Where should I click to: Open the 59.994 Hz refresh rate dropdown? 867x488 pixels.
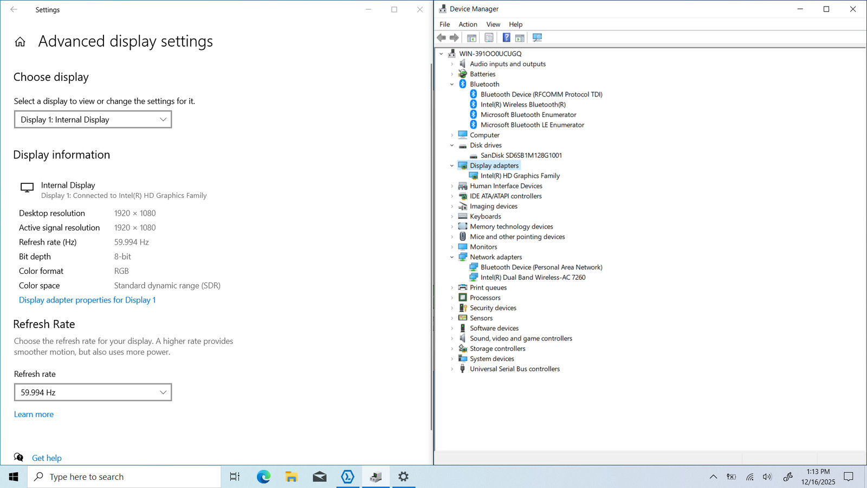(93, 392)
